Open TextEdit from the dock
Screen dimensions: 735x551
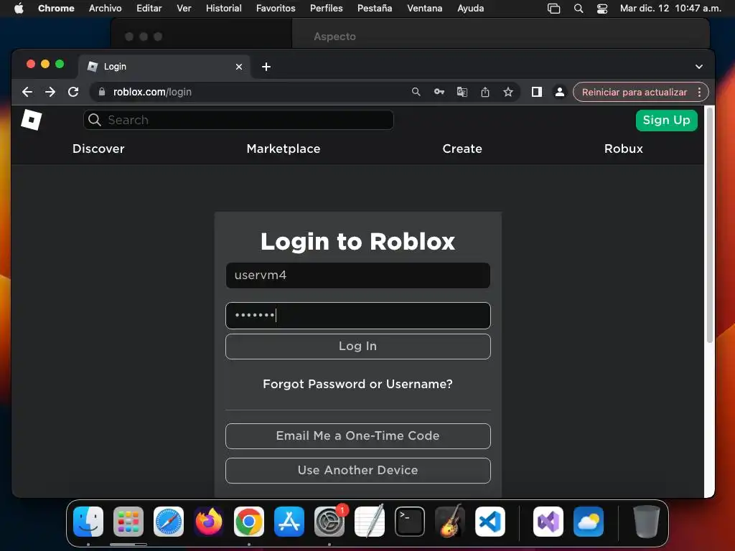click(x=370, y=522)
